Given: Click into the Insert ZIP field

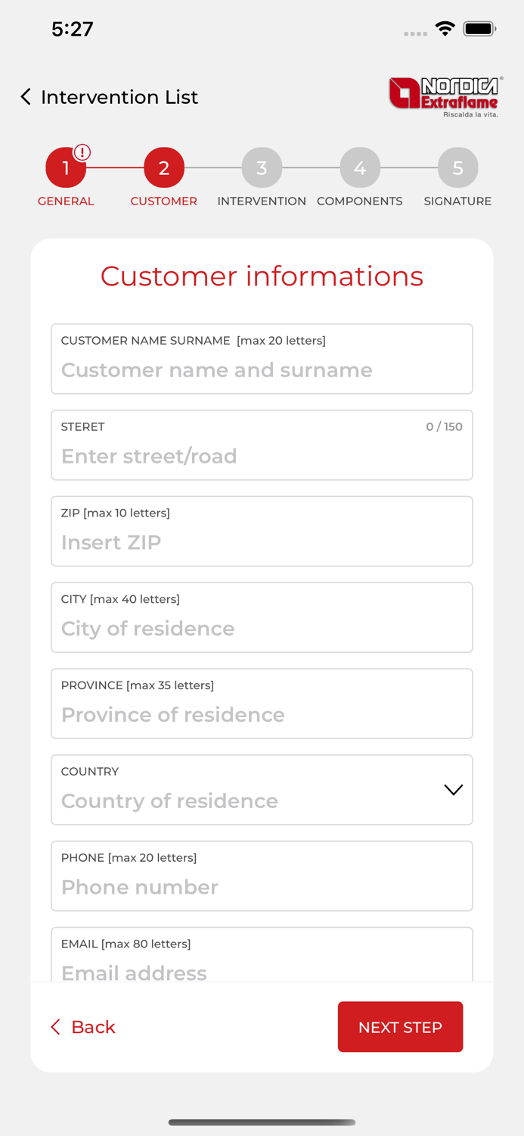Looking at the screenshot, I should tap(262, 542).
